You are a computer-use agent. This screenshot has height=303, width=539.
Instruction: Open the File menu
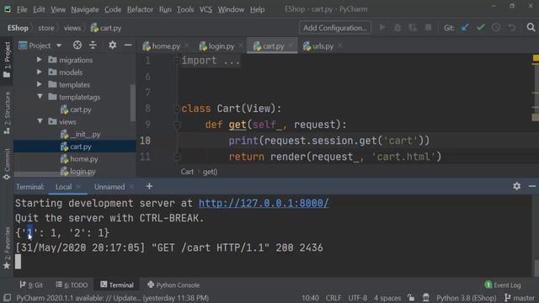(x=22, y=9)
